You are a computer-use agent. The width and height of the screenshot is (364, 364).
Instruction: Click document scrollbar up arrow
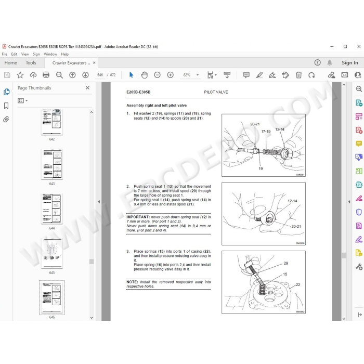tap(344, 85)
